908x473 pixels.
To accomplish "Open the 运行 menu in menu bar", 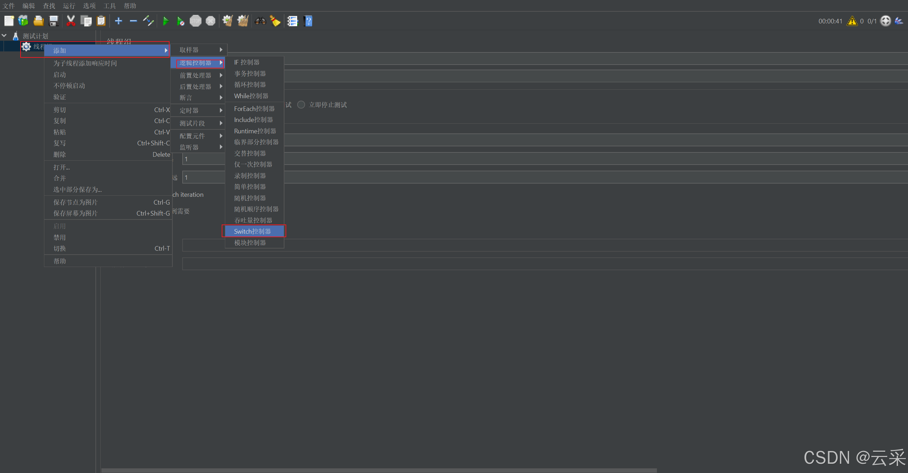I will pyautogui.click(x=69, y=6).
